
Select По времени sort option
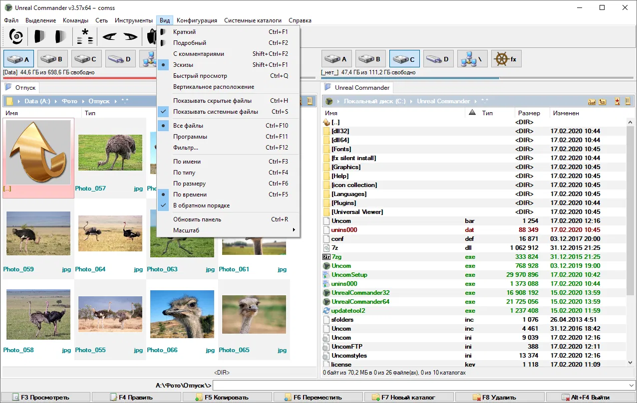pyautogui.click(x=228, y=195)
